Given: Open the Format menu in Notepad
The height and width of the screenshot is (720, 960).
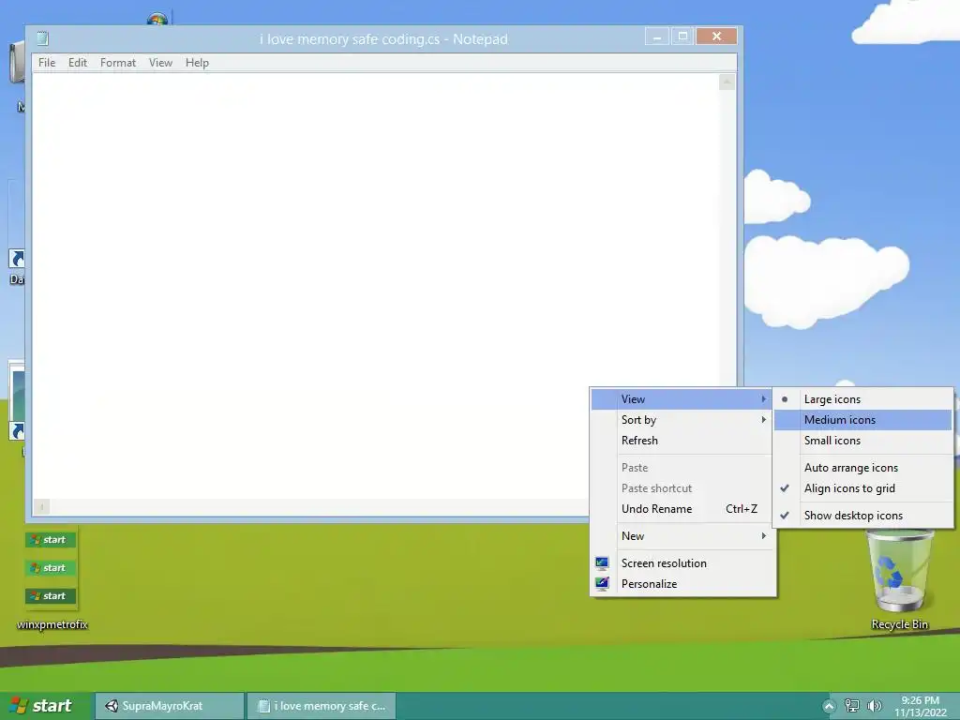Looking at the screenshot, I should [118, 63].
